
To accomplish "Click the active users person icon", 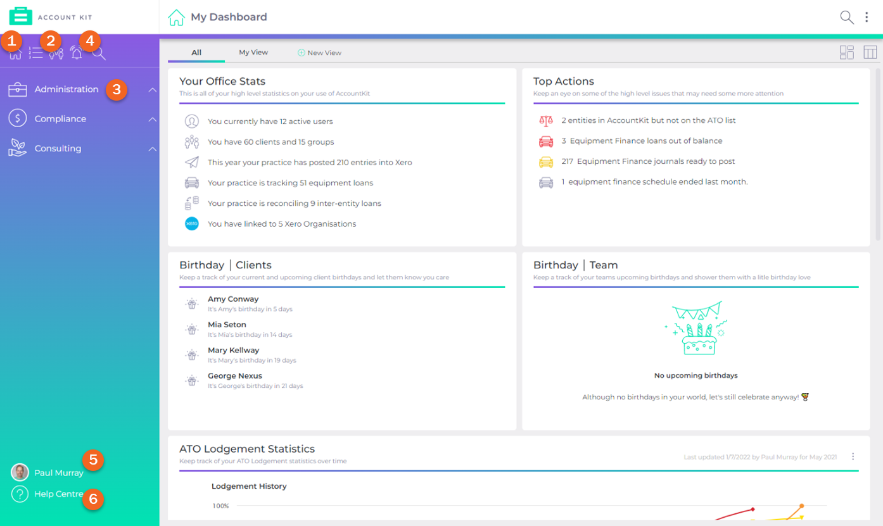I will (192, 121).
